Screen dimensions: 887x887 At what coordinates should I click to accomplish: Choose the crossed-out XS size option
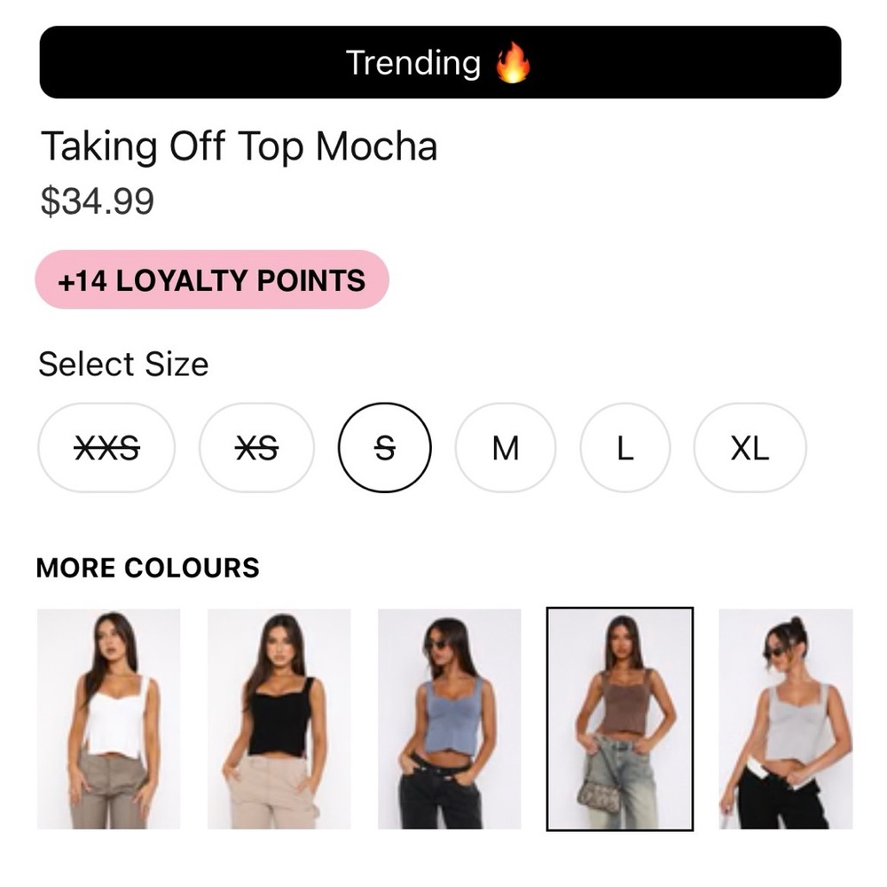click(256, 448)
